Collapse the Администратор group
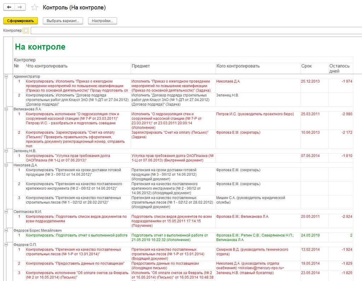 tap(6, 77)
